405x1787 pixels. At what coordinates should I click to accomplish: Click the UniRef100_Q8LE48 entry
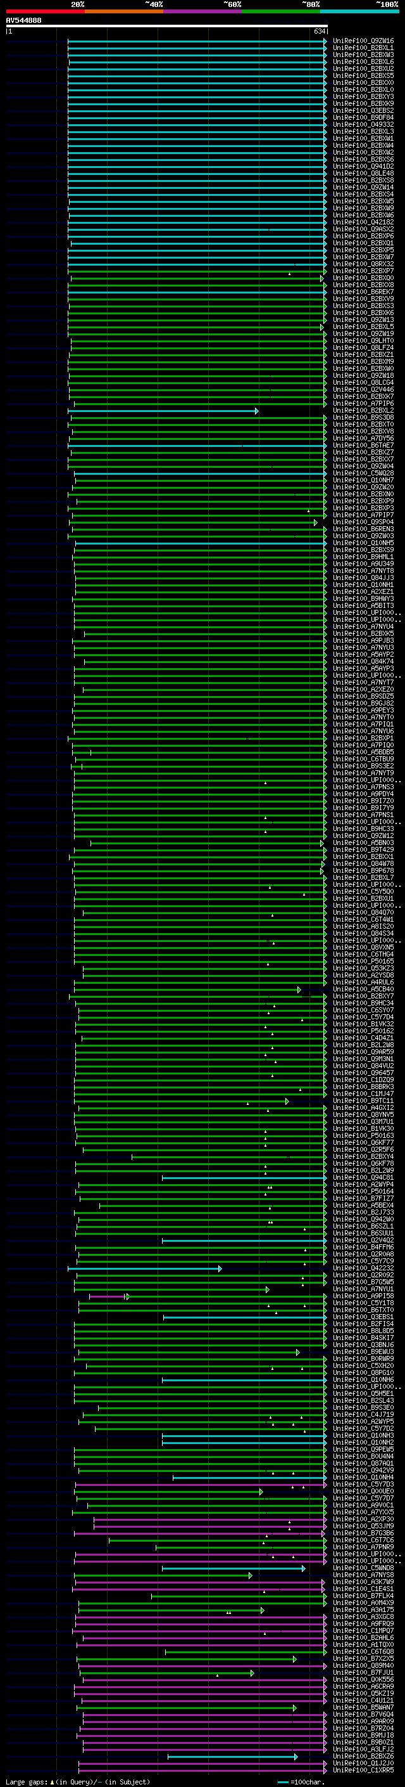click(363, 174)
